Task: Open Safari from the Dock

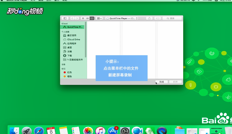Action: click(x=39, y=131)
